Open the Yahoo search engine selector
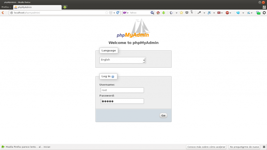 point(126,13)
